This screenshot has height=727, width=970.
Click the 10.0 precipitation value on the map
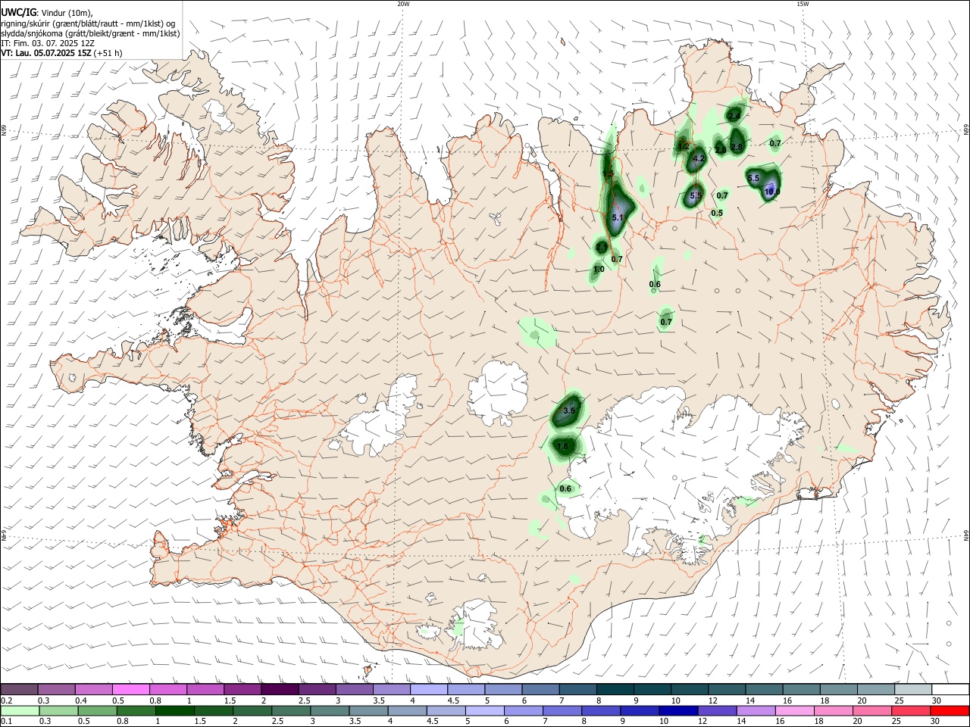772,192
